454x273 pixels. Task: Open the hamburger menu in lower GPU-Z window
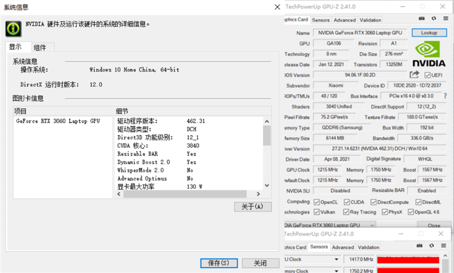[x=443, y=246]
